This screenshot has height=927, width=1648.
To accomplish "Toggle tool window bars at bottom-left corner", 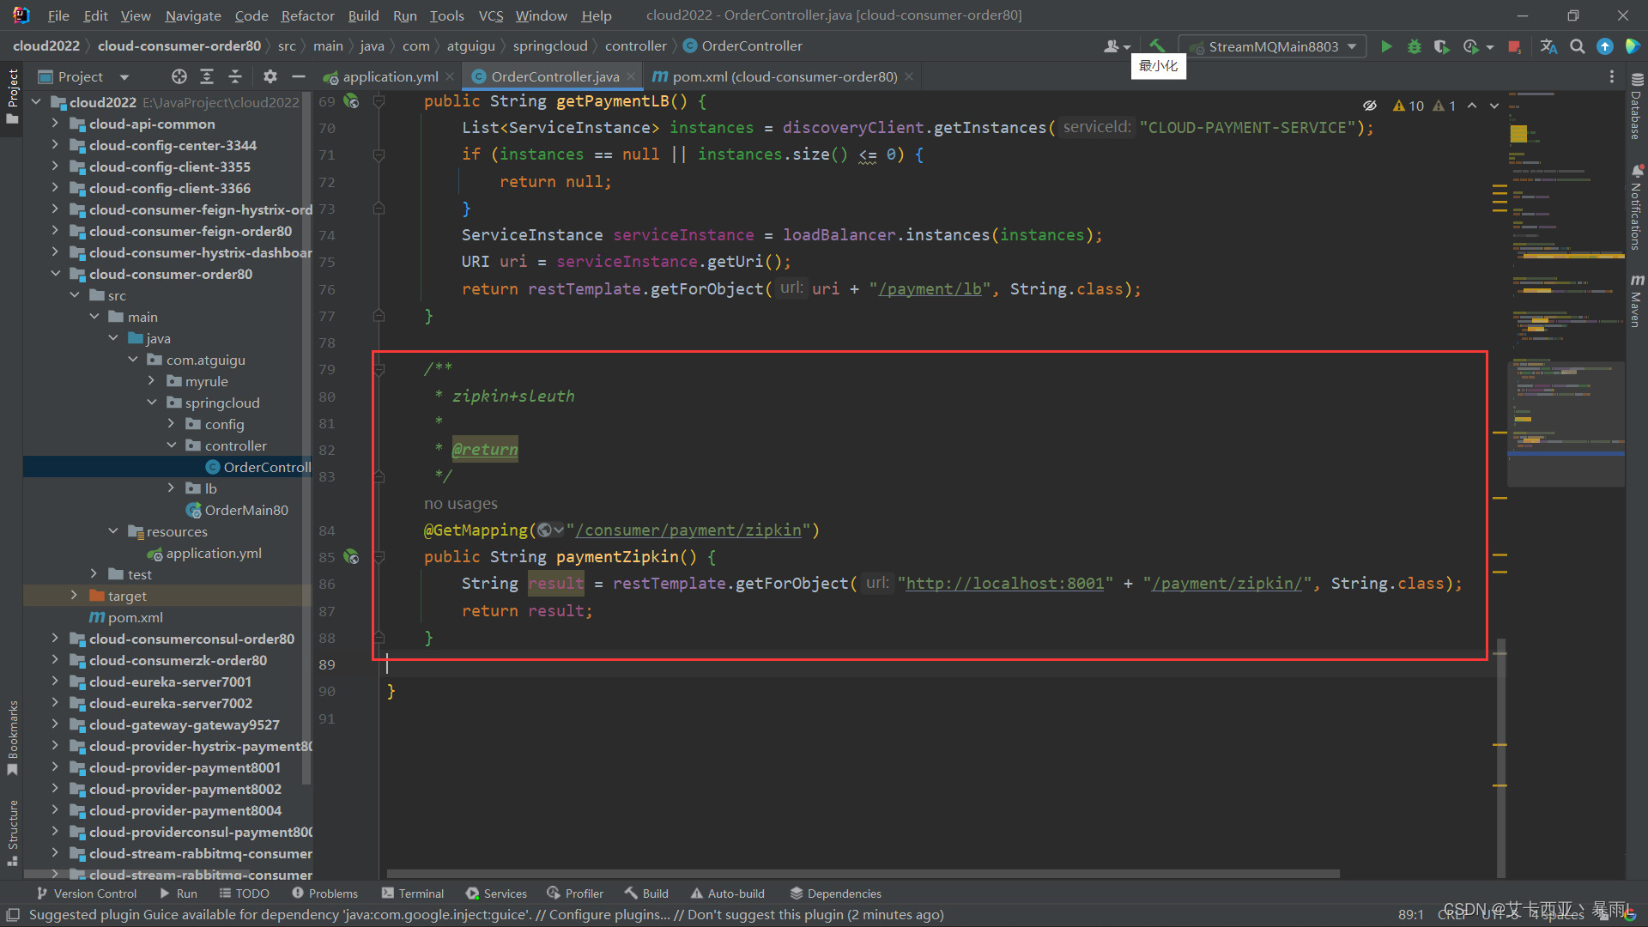I will tap(12, 915).
